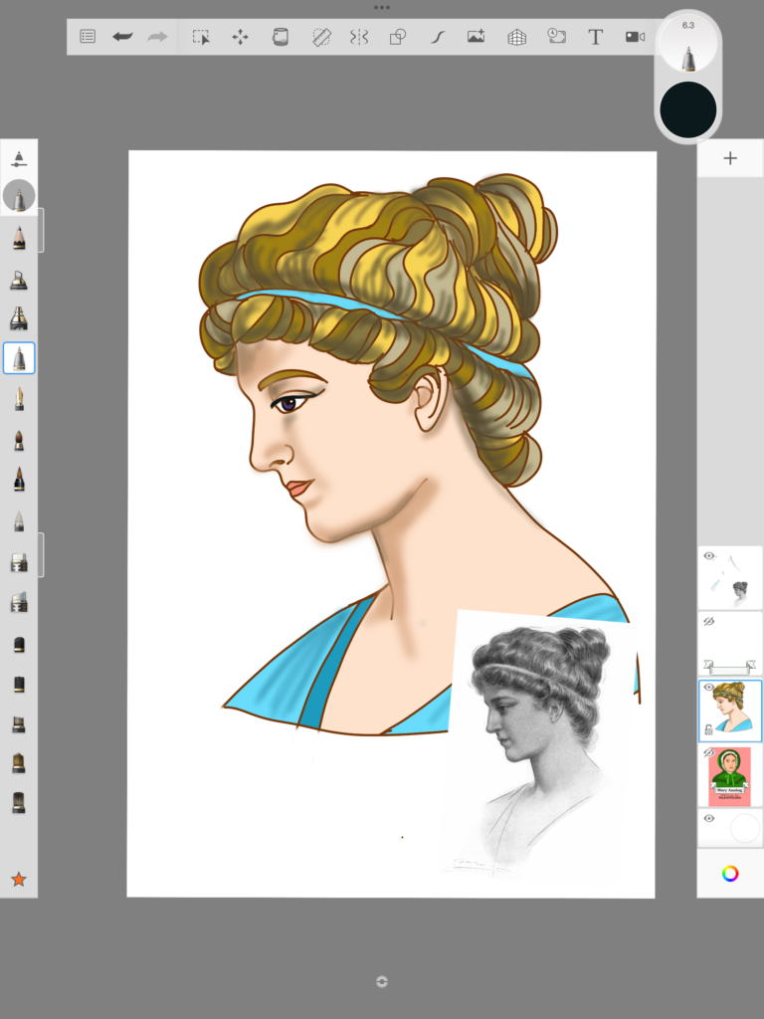764x1019 pixels.
Task: Select the Selection tool in top toolbar
Action: [x=201, y=37]
